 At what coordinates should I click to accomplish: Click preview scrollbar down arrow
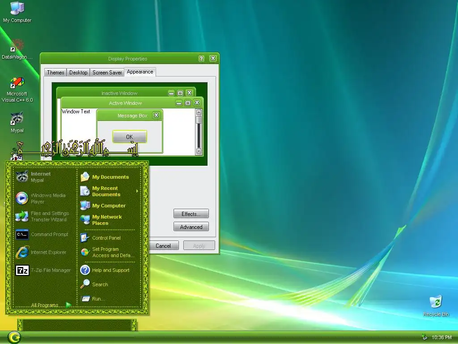coord(199,151)
